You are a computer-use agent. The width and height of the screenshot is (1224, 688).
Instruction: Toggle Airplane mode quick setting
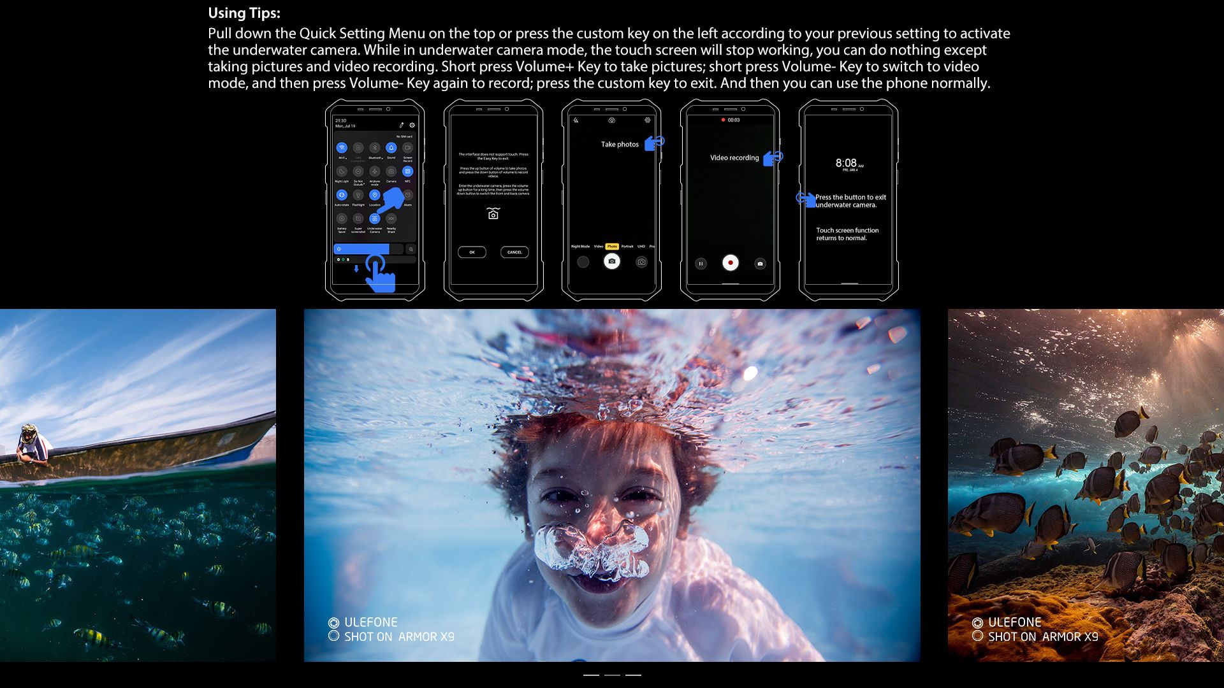375,171
